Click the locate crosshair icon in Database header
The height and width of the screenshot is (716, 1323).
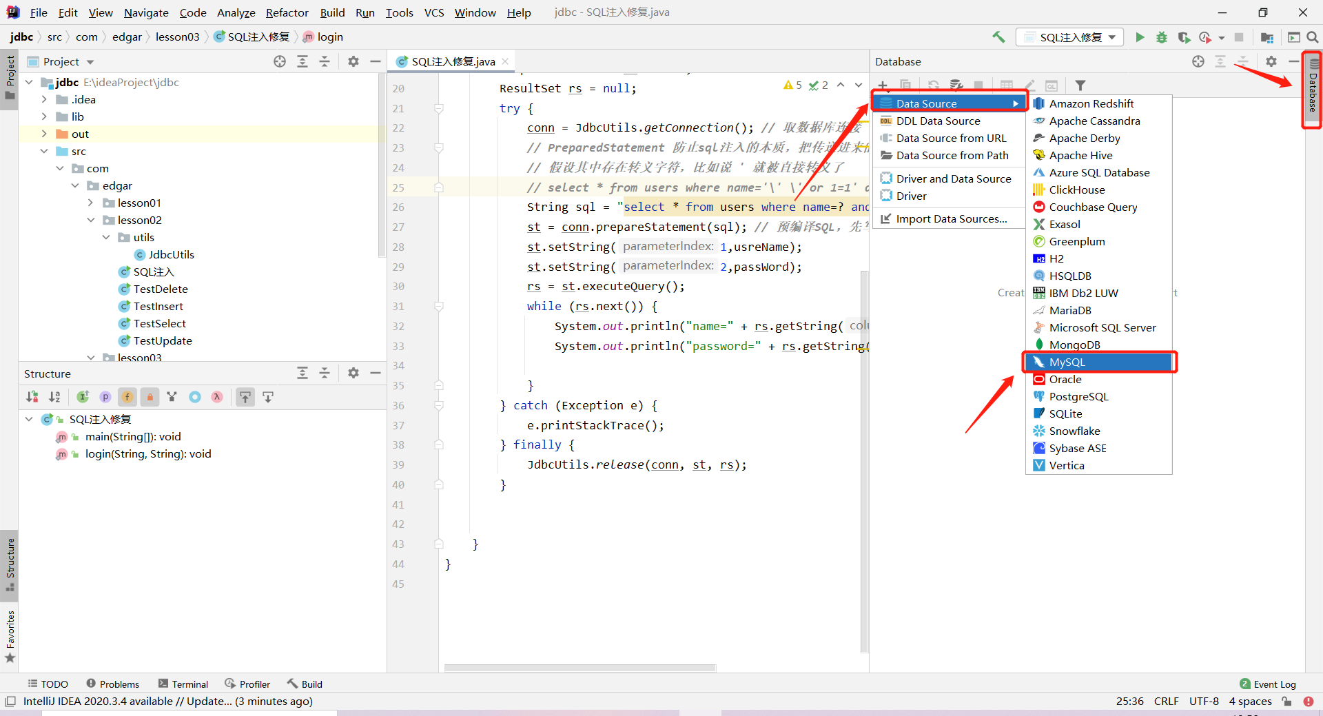tap(1198, 61)
